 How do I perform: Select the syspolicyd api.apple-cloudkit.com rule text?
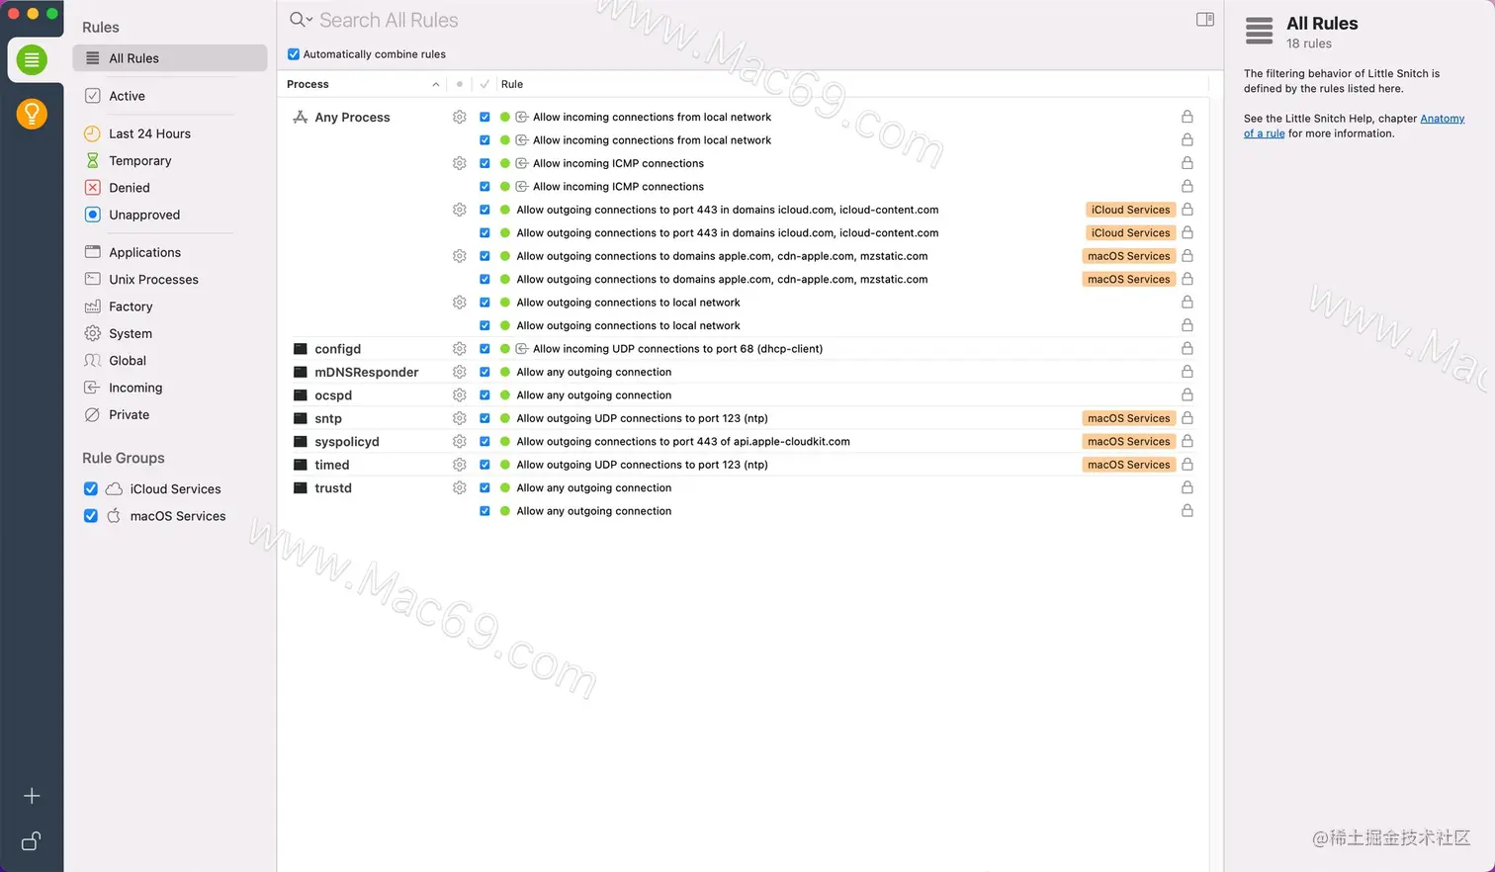[683, 442]
